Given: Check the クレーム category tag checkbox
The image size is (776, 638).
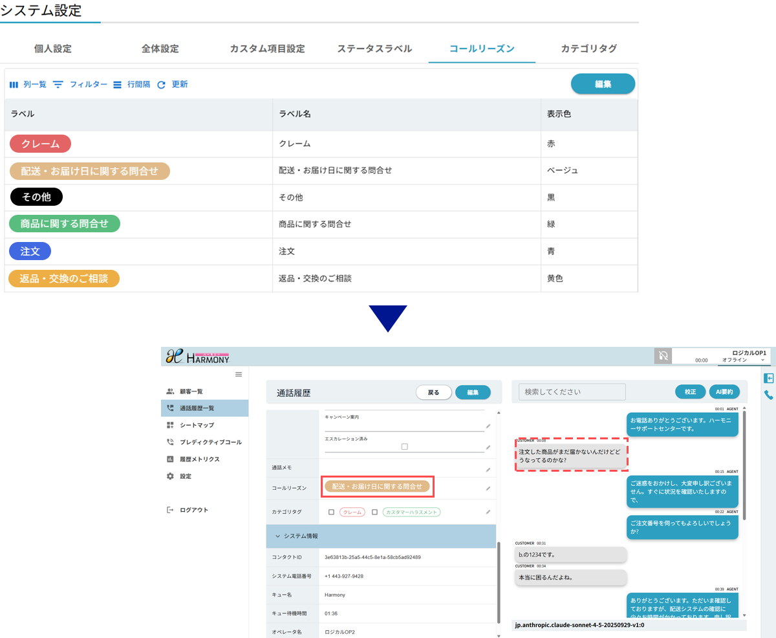Looking at the screenshot, I should [x=331, y=512].
